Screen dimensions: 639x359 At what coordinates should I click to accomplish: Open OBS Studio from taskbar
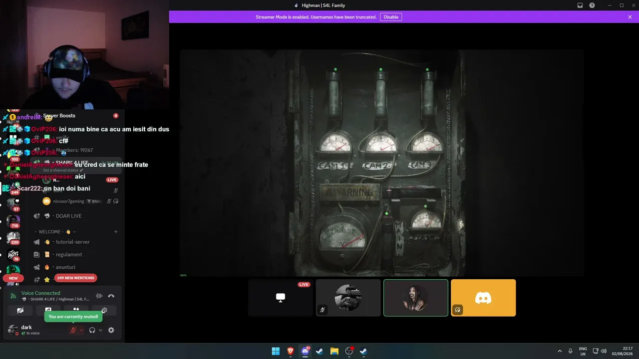tap(349, 351)
